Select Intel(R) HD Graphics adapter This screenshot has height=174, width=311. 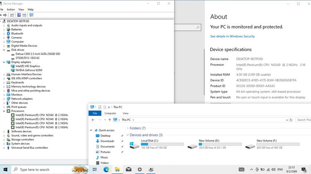[28, 66]
